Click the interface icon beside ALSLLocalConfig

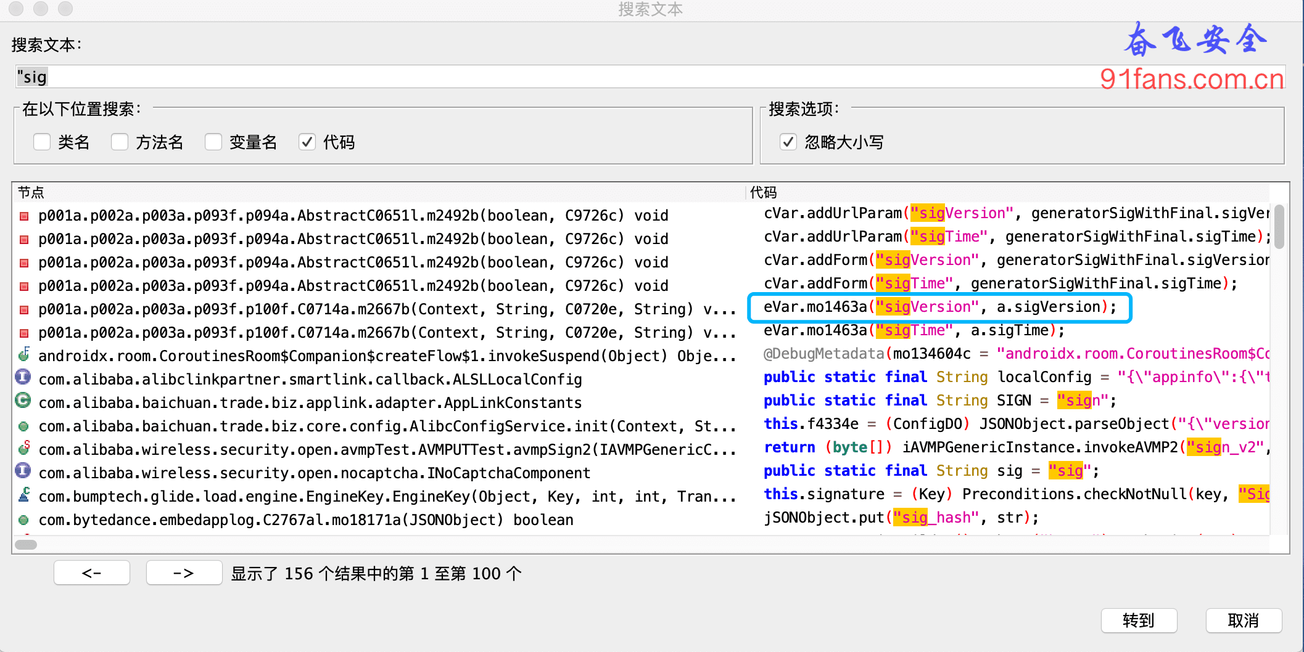[x=23, y=377]
